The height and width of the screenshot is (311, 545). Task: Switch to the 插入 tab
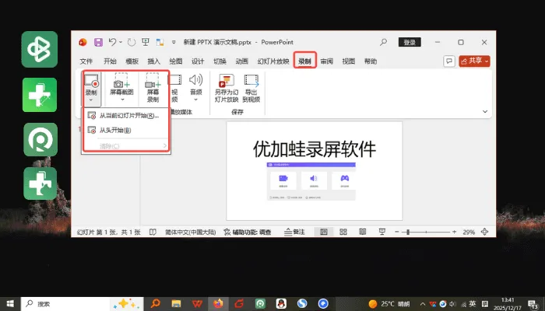153,61
